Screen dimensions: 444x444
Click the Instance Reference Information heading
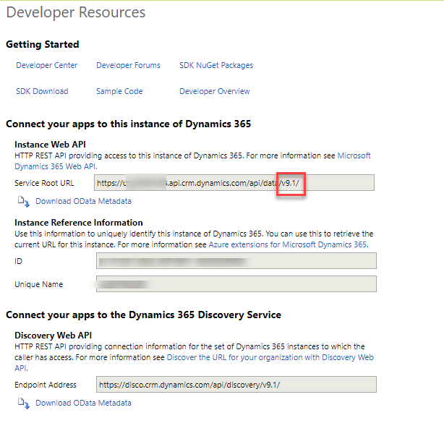point(79,223)
